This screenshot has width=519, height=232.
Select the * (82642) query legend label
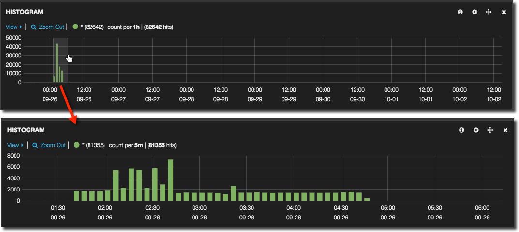pyautogui.click(x=92, y=27)
